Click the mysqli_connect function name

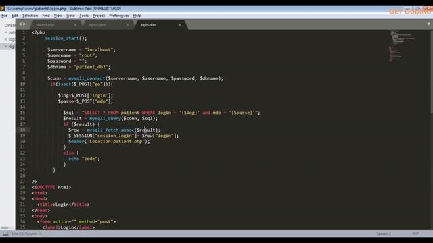point(87,78)
